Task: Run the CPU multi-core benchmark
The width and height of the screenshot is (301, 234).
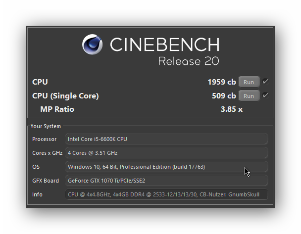Action: pos(249,82)
